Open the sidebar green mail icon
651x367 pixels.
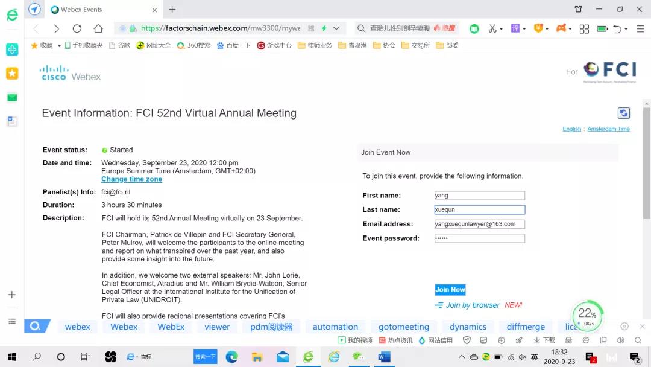pyautogui.click(x=12, y=97)
